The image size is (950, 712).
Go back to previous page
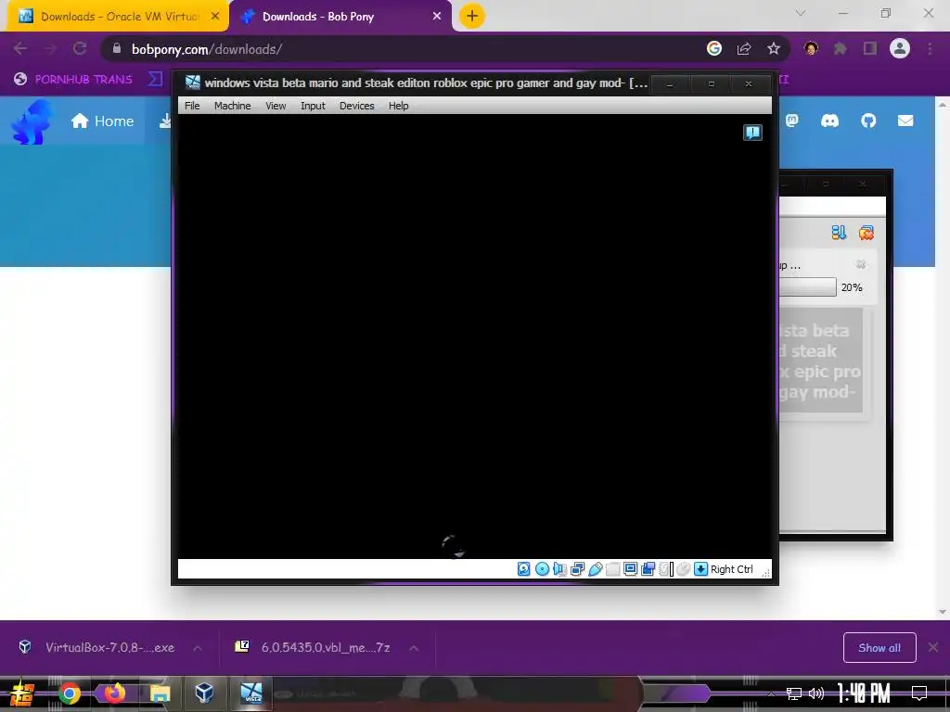pyautogui.click(x=20, y=48)
